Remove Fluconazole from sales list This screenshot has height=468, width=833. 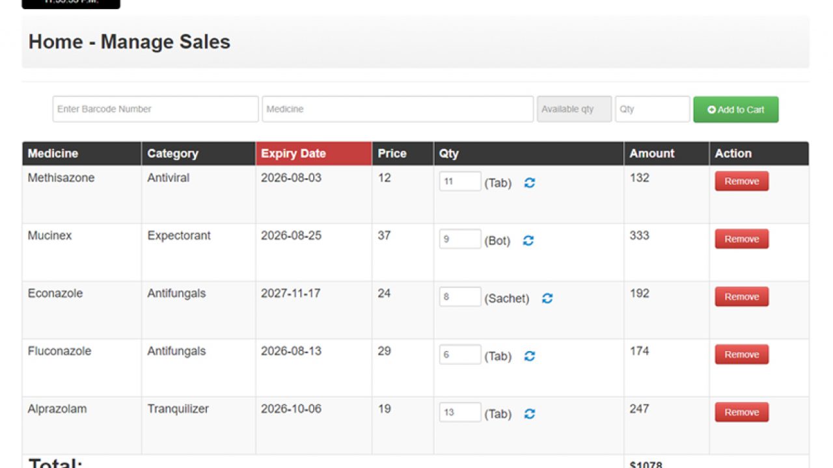point(741,355)
